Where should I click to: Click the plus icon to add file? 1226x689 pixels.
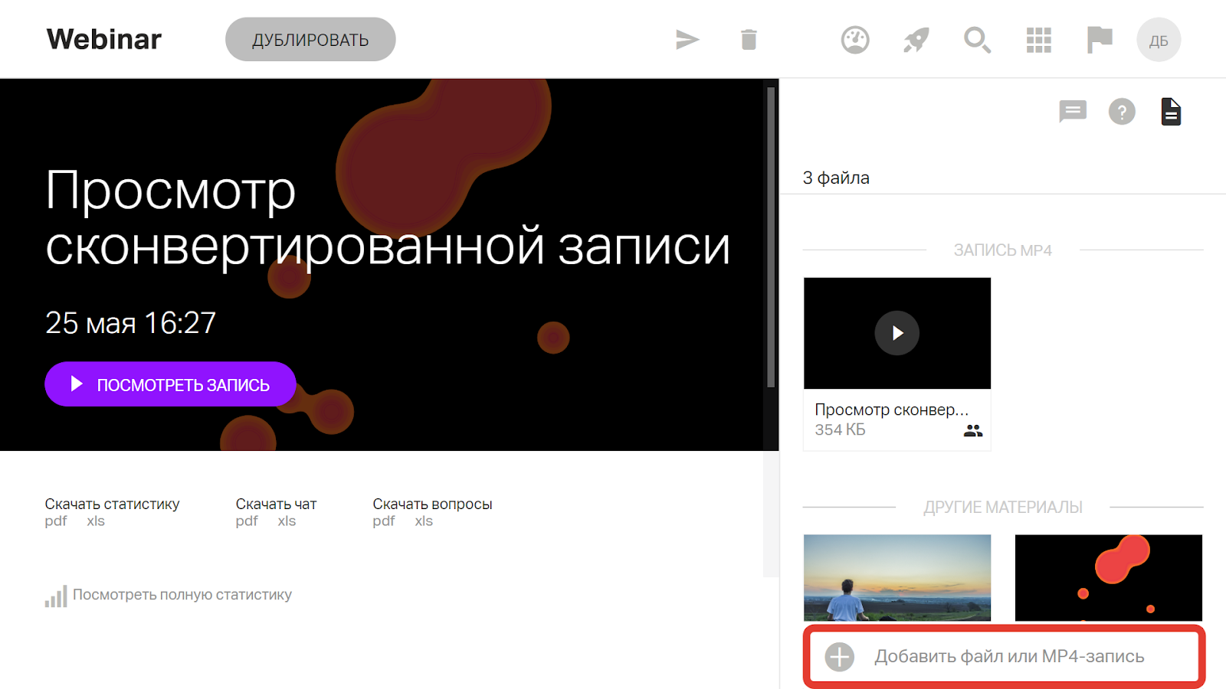click(840, 657)
